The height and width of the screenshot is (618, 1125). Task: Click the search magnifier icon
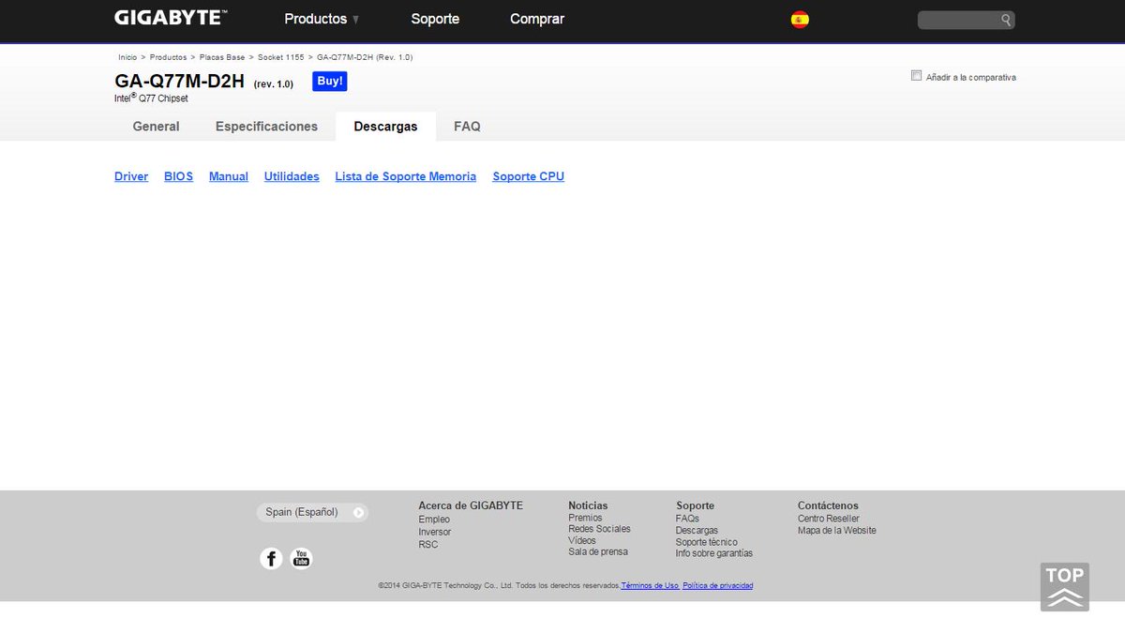click(x=1005, y=20)
